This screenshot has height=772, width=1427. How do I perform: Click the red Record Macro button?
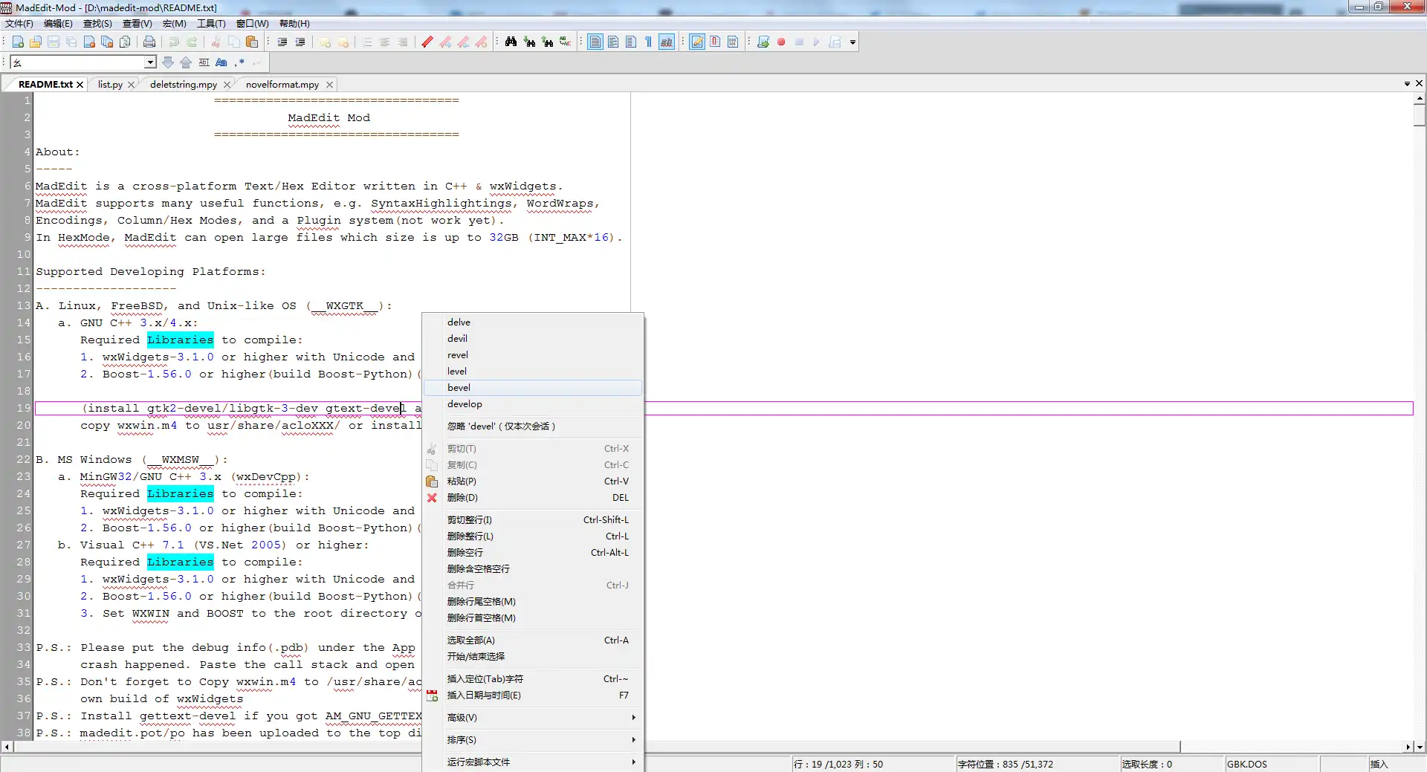[x=781, y=42]
